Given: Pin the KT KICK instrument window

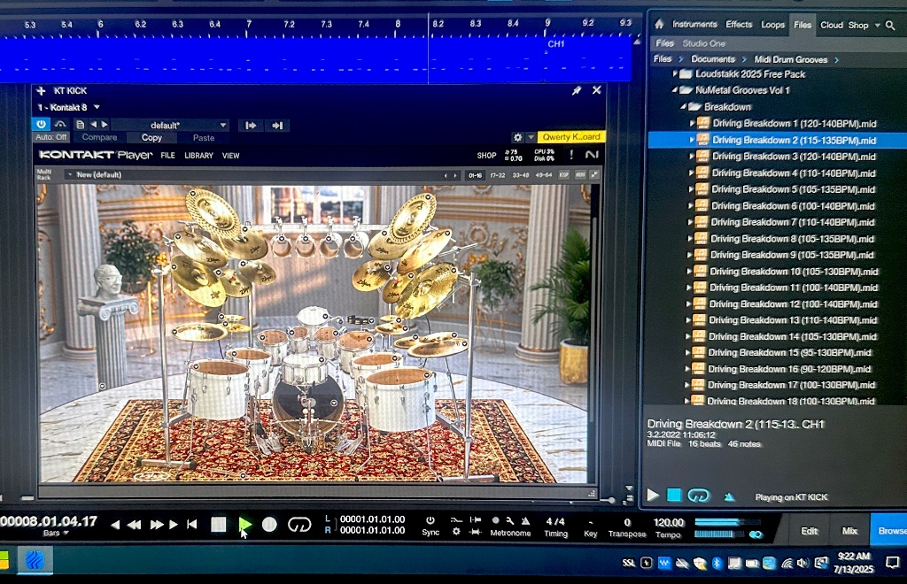Looking at the screenshot, I should point(577,90).
